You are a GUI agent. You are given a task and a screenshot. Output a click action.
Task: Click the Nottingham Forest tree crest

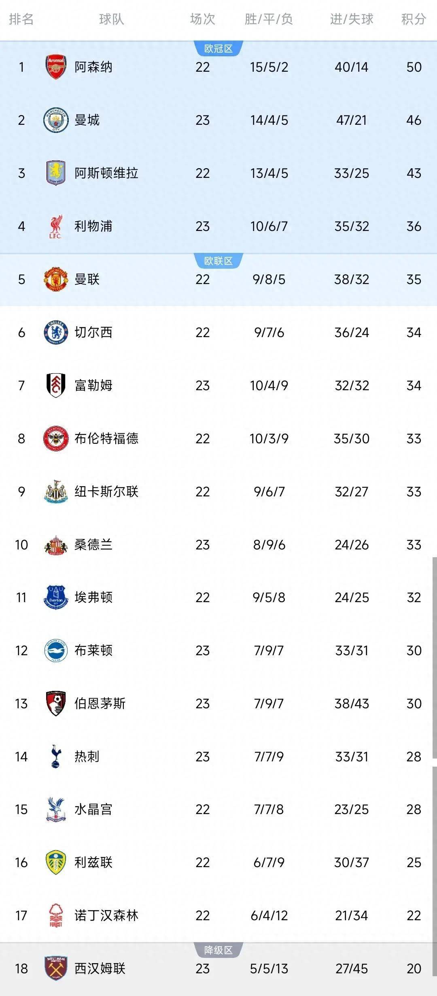click(x=56, y=915)
